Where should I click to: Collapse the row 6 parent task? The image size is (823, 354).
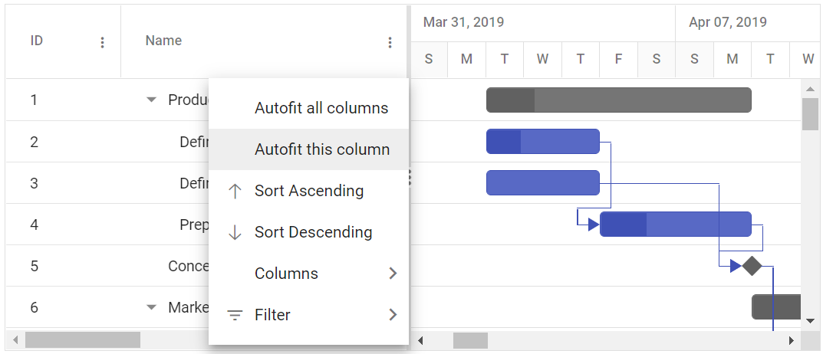click(x=151, y=307)
